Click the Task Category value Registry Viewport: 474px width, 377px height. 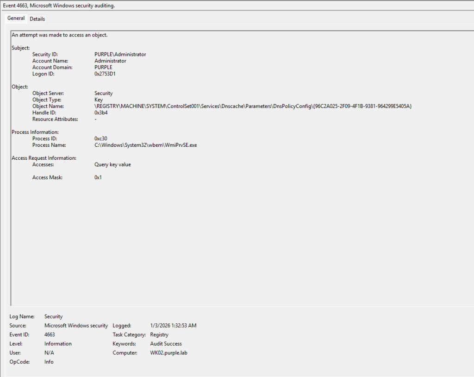click(159, 335)
